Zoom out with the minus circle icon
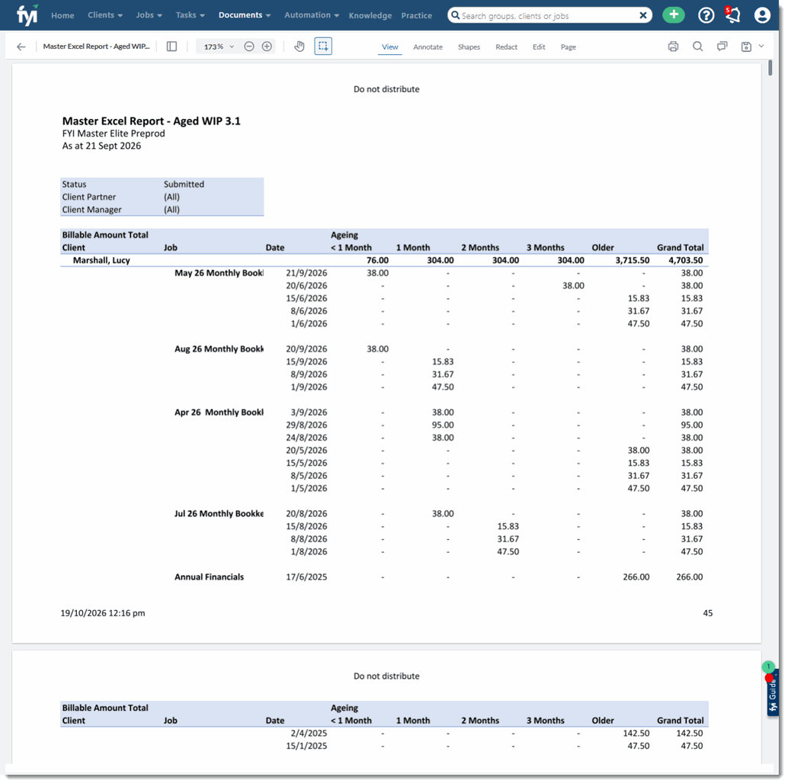The height and width of the screenshot is (784, 788). (x=248, y=47)
